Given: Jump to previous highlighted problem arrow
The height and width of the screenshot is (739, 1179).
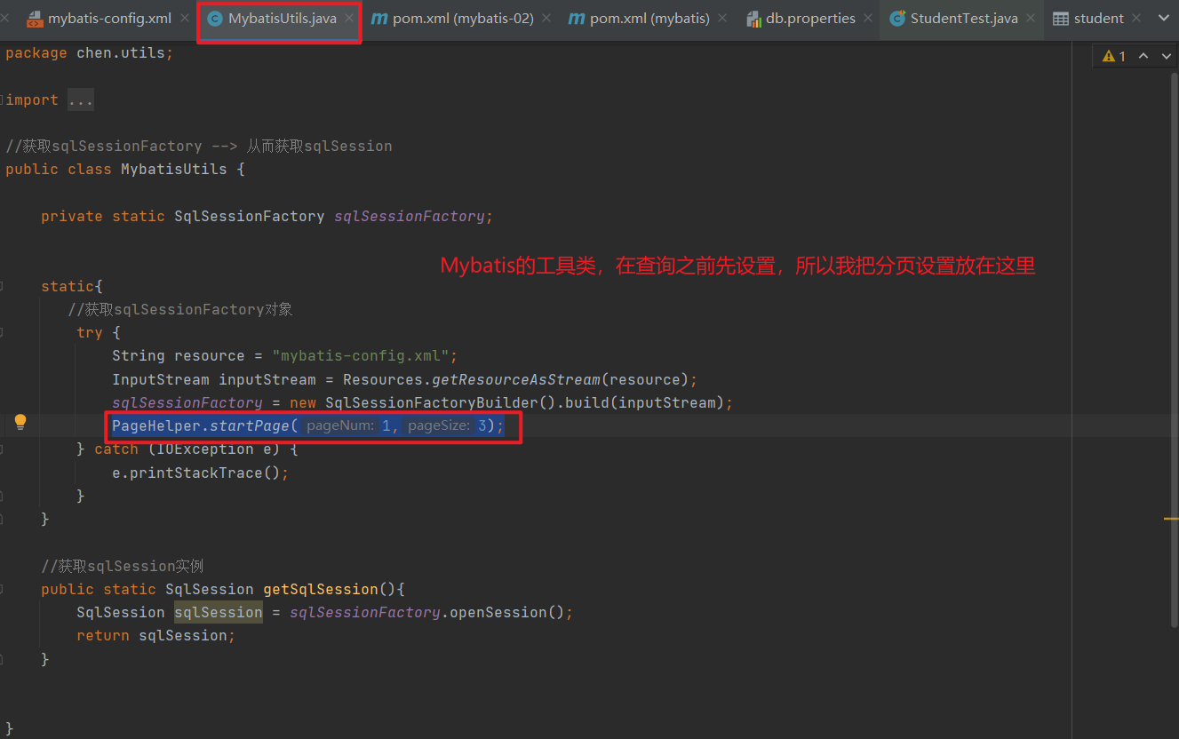Looking at the screenshot, I should pyautogui.click(x=1143, y=56).
